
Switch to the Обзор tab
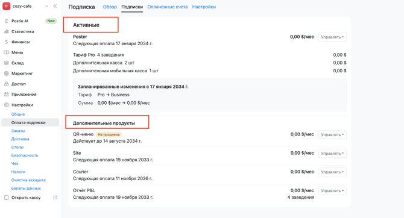(110, 7)
